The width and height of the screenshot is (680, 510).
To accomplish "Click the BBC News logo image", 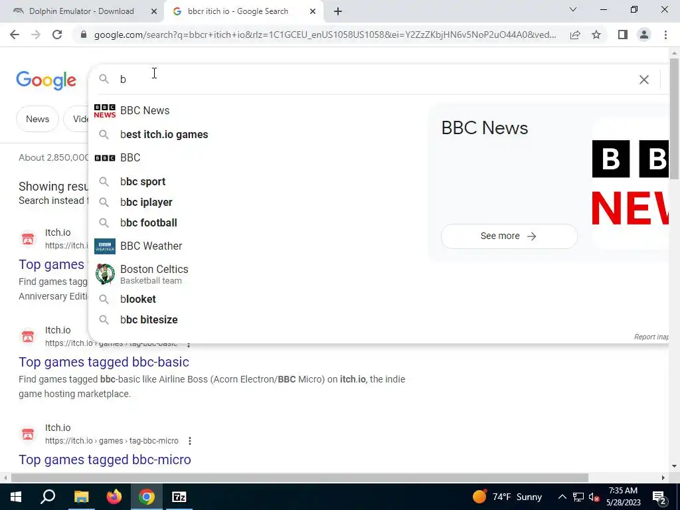I will click(x=630, y=182).
